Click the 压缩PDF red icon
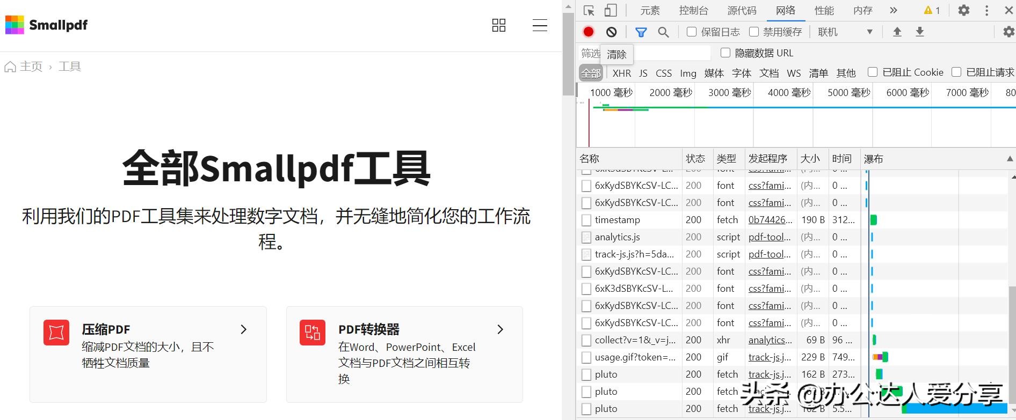Viewport: 1016px width, 420px height. tap(56, 333)
